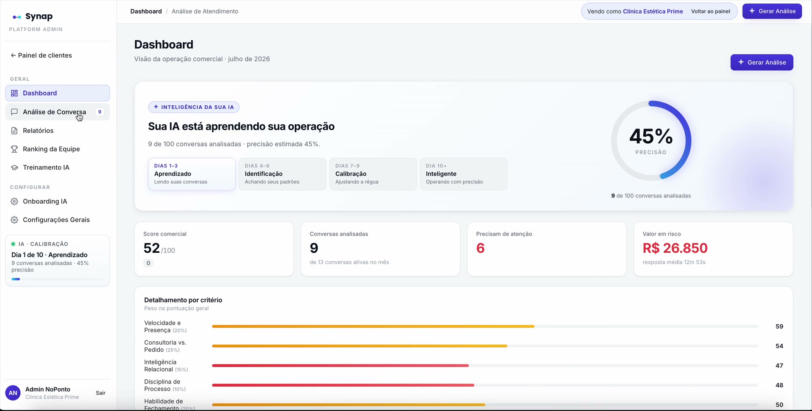Viewport: 812px width, 411px height.
Task: Select the Dias 4–6 Identificação stage card
Action: click(x=283, y=174)
